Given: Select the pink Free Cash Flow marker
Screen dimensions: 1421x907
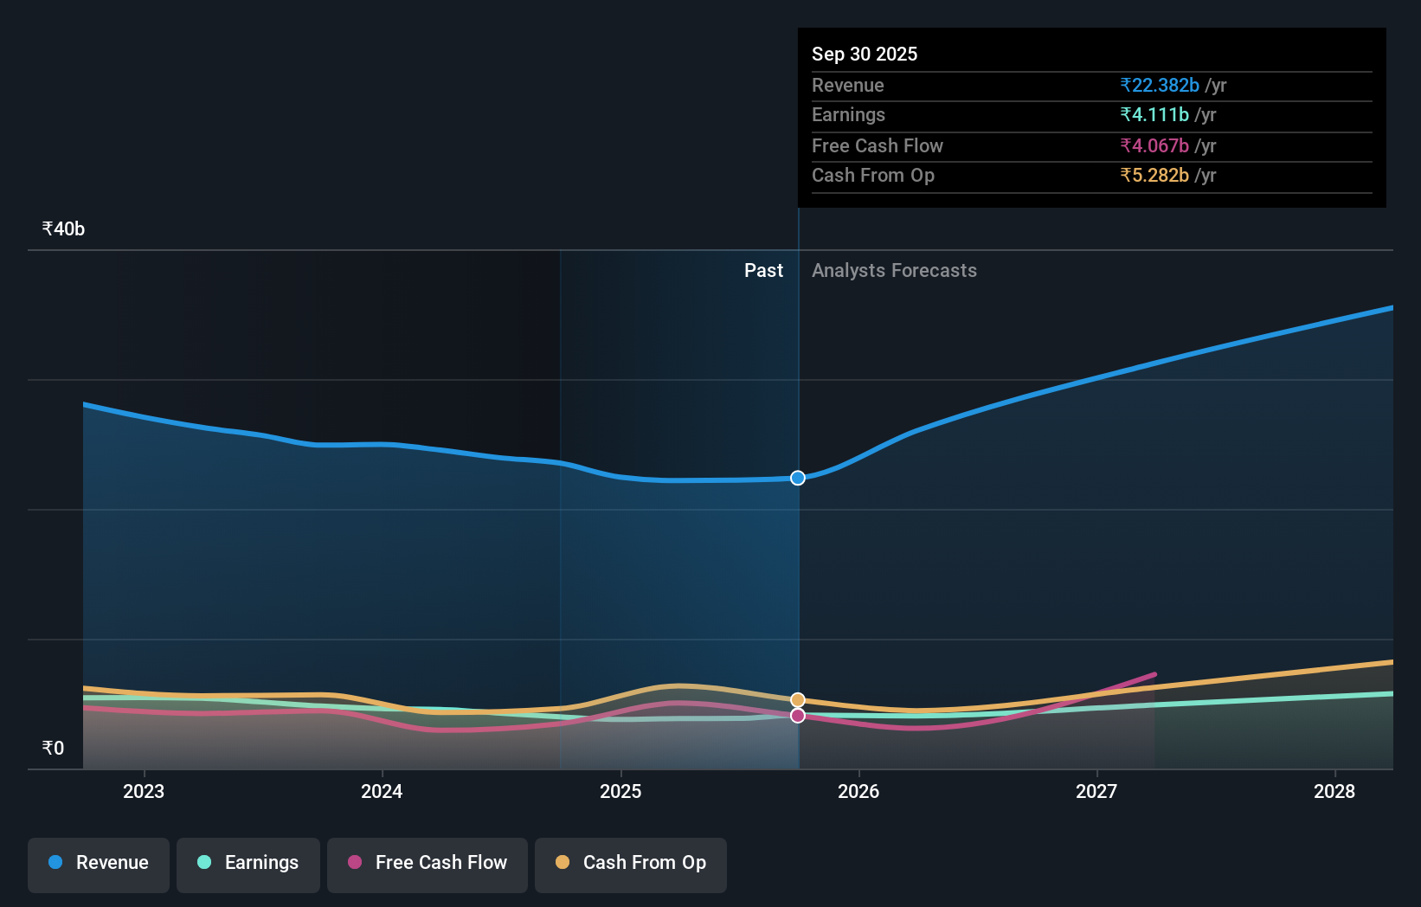Looking at the screenshot, I should pyautogui.click(x=797, y=715).
